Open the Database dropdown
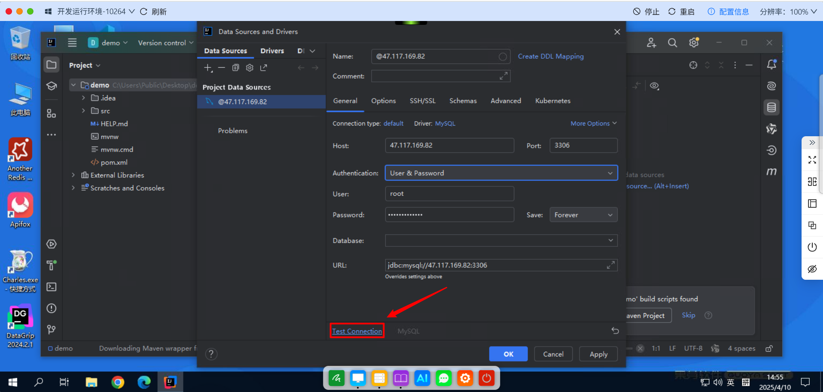Screen dimensions: 823x392 click(x=501, y=241)
